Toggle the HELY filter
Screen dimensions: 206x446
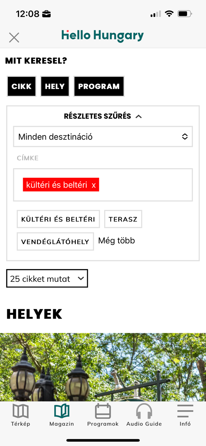tap(55, 86)
